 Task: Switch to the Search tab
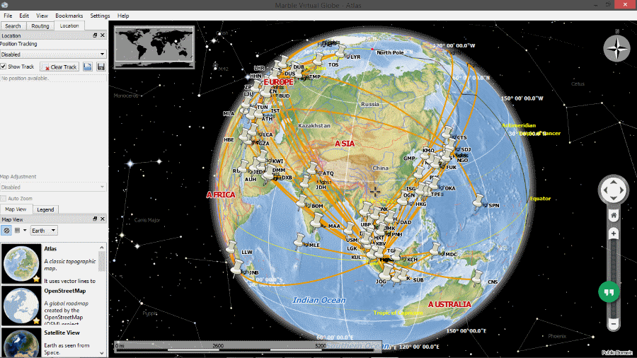tap(13, 26)
